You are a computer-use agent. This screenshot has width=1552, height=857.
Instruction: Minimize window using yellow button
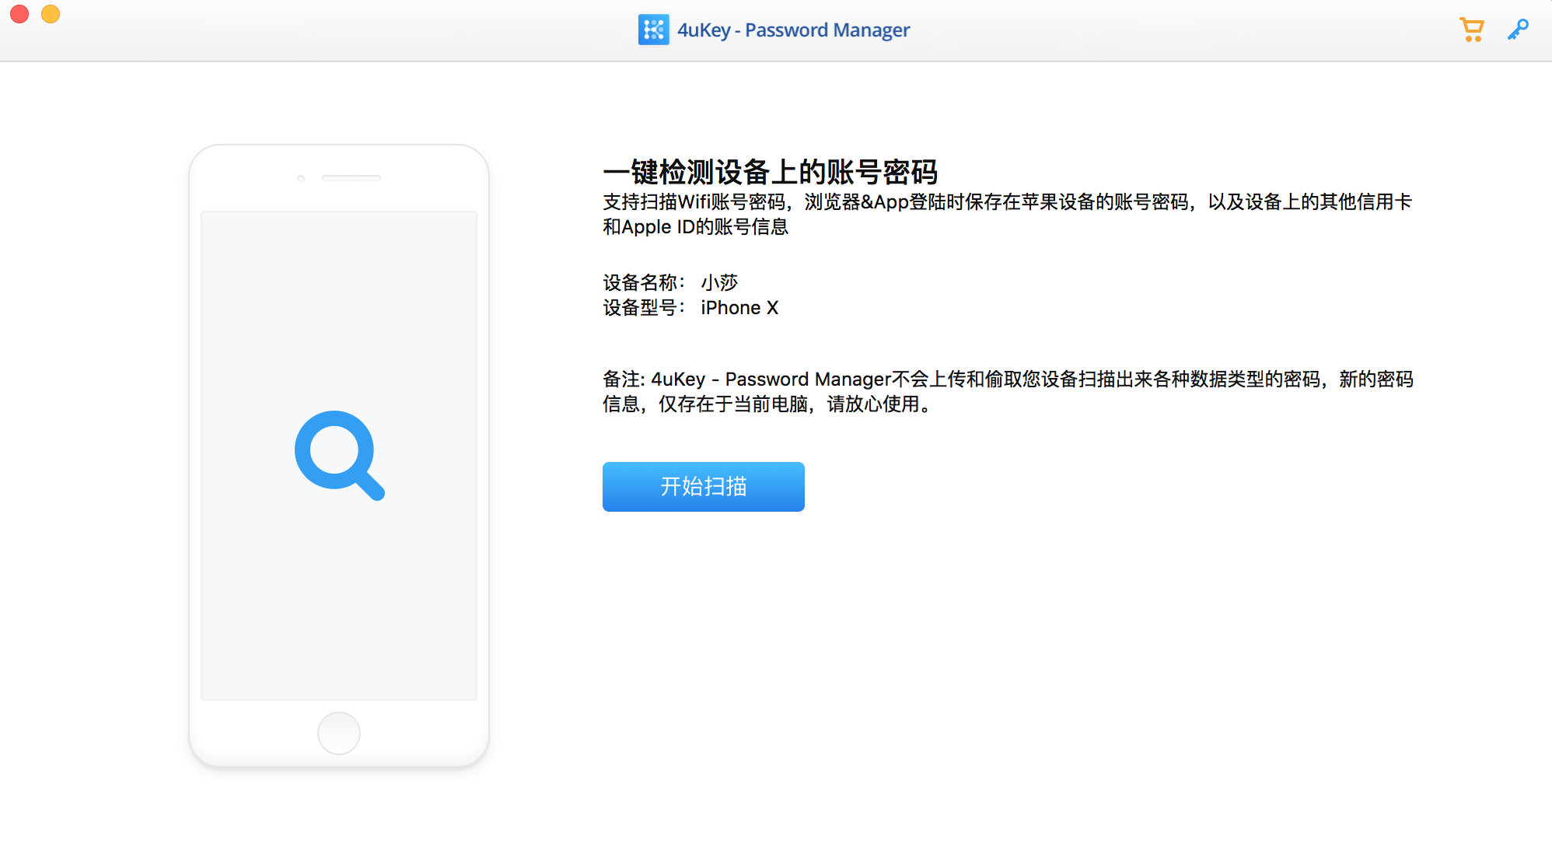pyautogui.click(x=51, y=14)
